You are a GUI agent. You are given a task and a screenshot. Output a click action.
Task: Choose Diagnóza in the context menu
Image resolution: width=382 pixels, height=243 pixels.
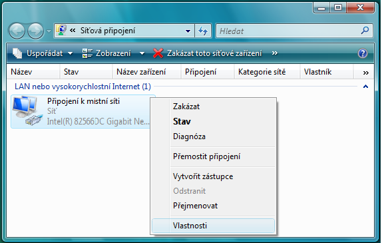pos(189,136)
